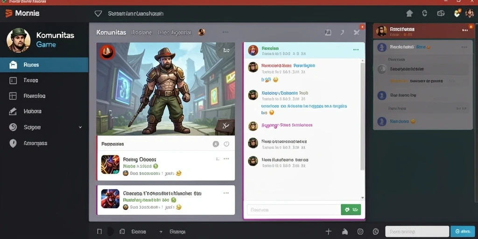Click the bell-shaped icon in the bottom bar
This screenshot has width=478, height=239.
345,232
